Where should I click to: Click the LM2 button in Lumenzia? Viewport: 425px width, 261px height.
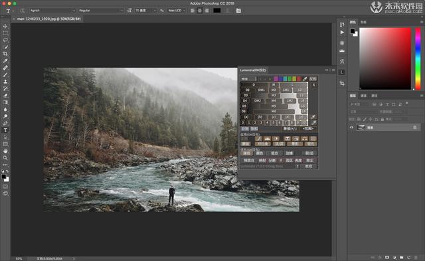(290, 100)
